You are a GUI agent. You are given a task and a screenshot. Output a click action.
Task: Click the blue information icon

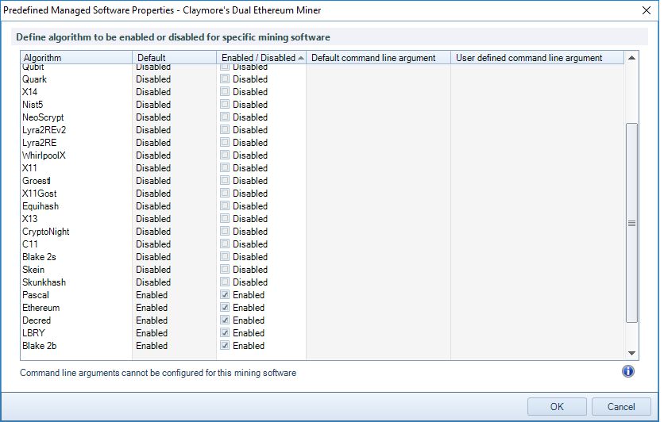pyautogui.click(x=628, y=371)
